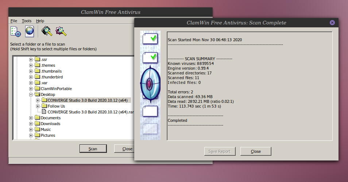This screenshot has height=182, width=348.
Task: Open the File menu
Action: coord(14,21)
